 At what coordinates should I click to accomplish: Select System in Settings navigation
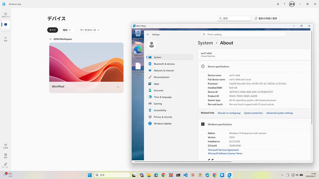tap(170, 57)
